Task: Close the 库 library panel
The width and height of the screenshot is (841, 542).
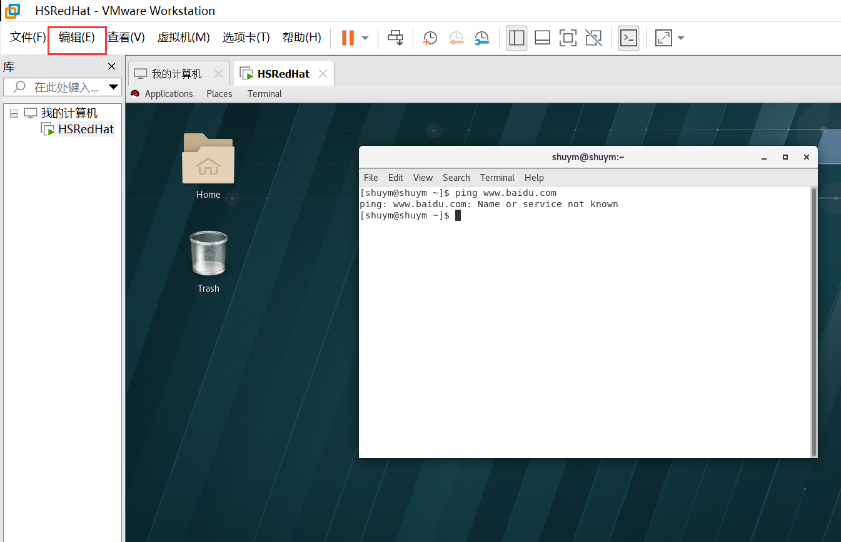Action: click(111, 66)
